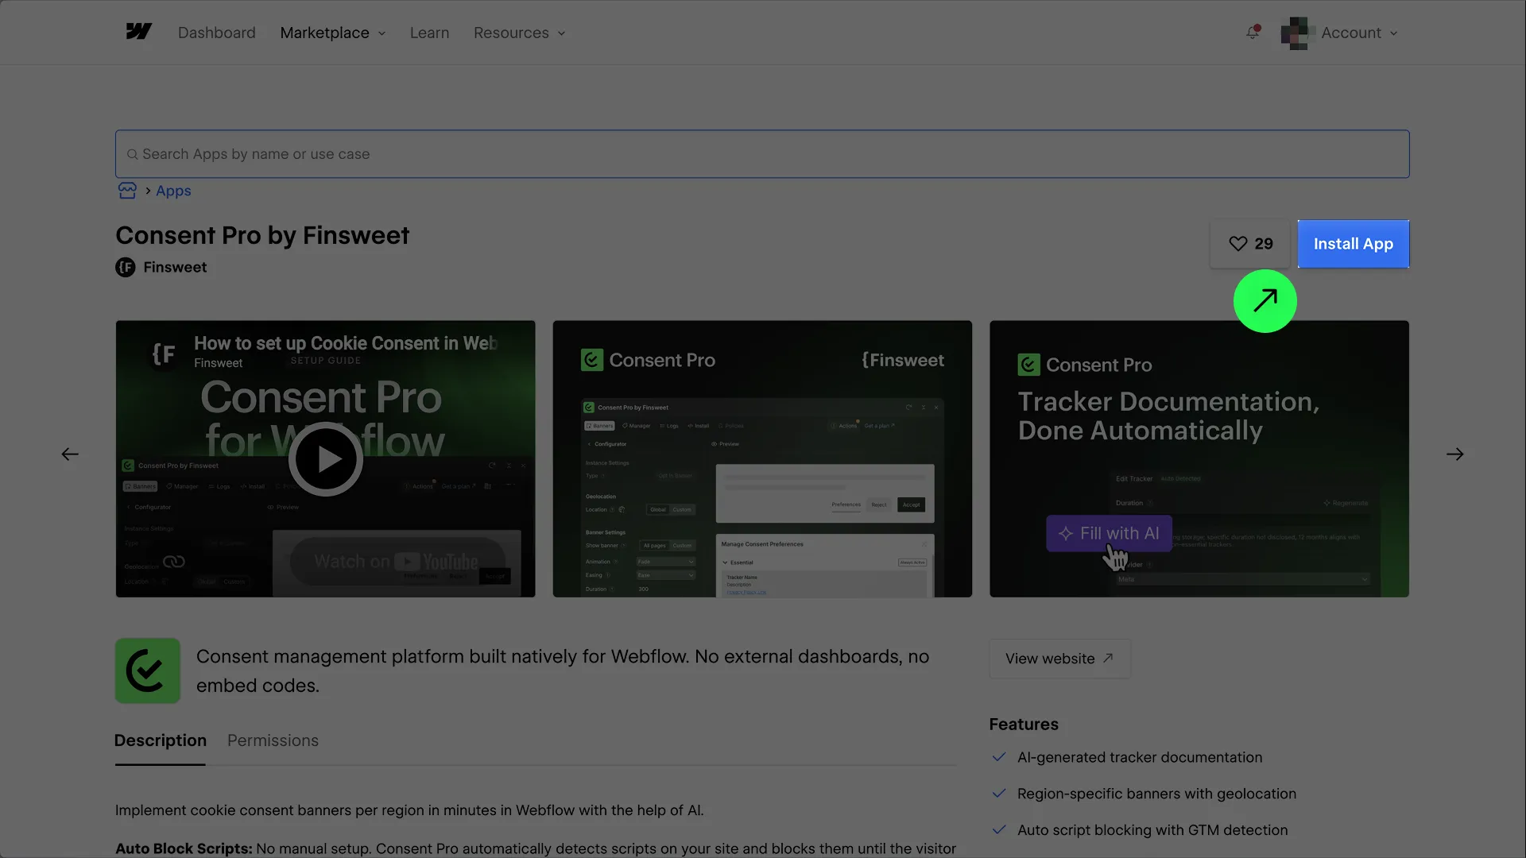Open the Resources dropdown menu
The height and width of the screenshot is (858, 1526).
tap(519, 33)
